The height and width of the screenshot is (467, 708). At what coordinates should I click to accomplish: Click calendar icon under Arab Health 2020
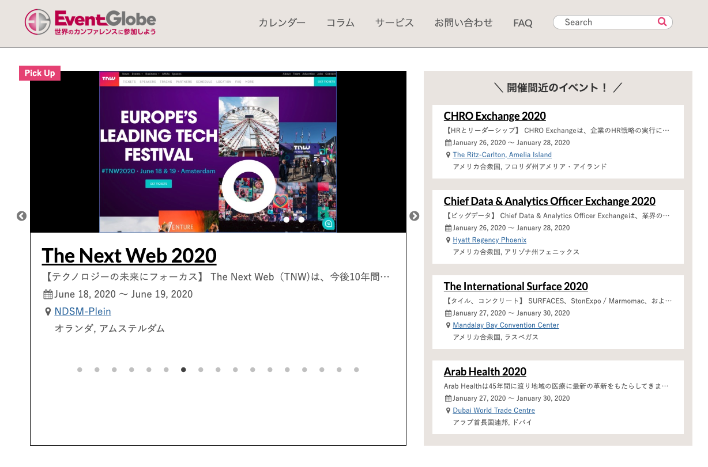pyautogui.click(x=448, y=398)
